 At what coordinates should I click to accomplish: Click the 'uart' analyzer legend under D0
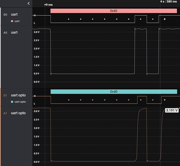(17, 21)
